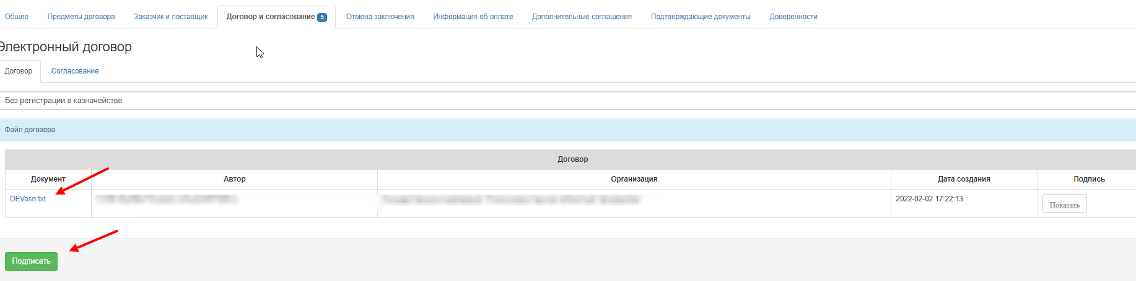Image resolution: width=1136 pixels, height=281 pixels.
Task: Switch to Дополнительные соглашения tab
Action: tap(582, 17)
